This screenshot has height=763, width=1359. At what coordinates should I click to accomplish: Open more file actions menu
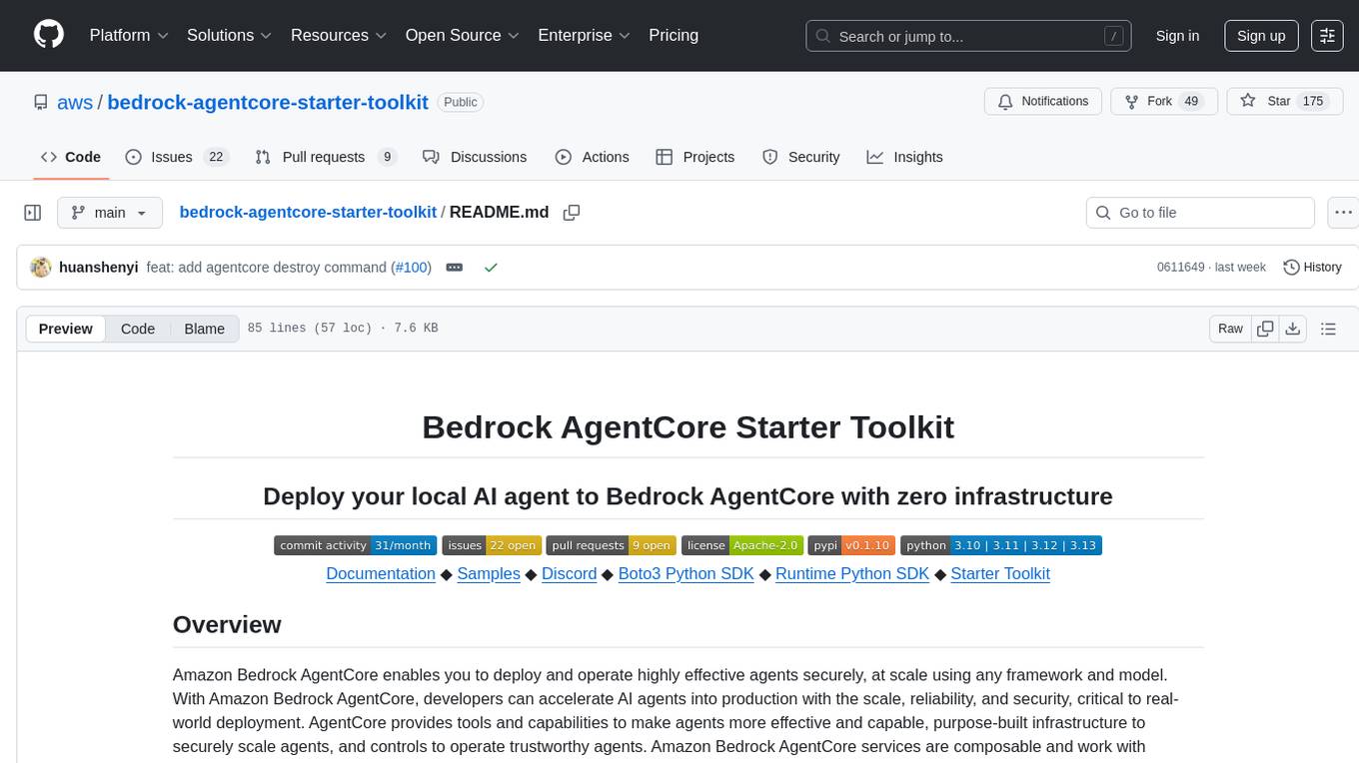click(x=1344, y=213)
